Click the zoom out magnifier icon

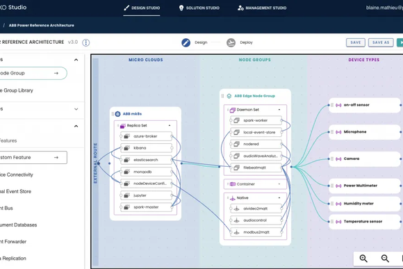point(385,258)
